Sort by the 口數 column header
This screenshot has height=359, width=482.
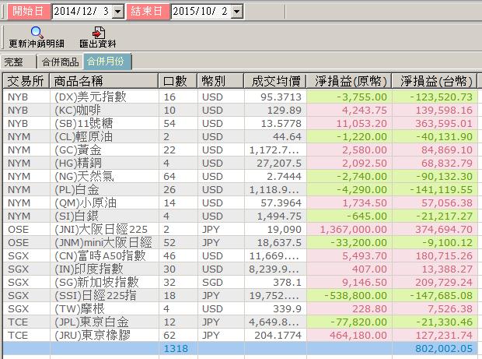point(178,81)
